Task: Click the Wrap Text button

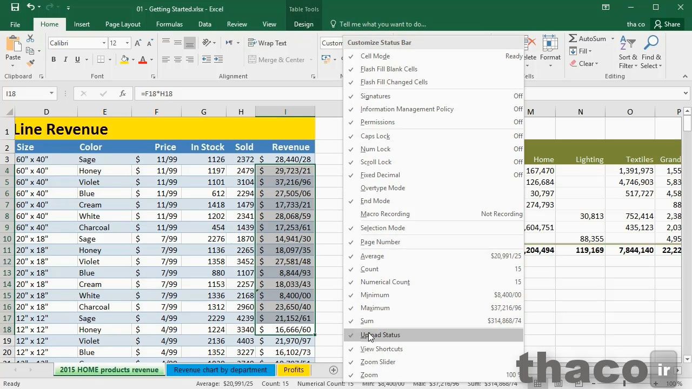Action: click(x=268, y=43)
